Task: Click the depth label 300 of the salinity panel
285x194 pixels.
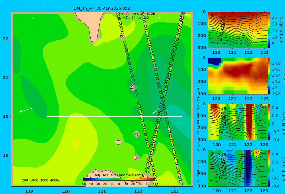Action: point(202,94)
